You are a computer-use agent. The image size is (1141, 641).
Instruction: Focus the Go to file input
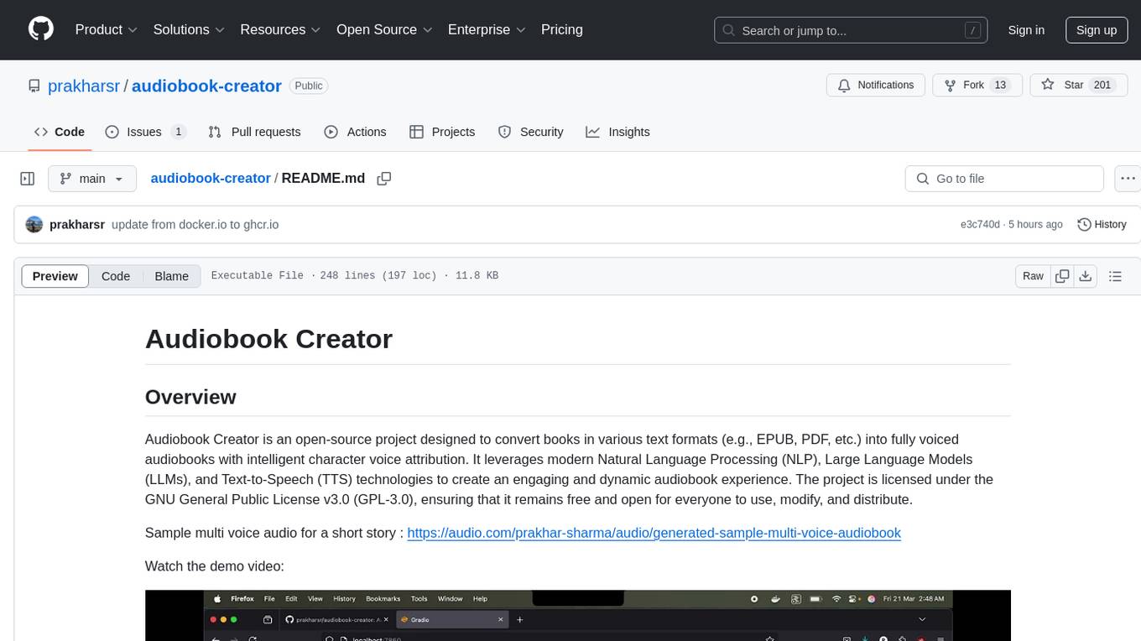click(x=1004, y=179)
